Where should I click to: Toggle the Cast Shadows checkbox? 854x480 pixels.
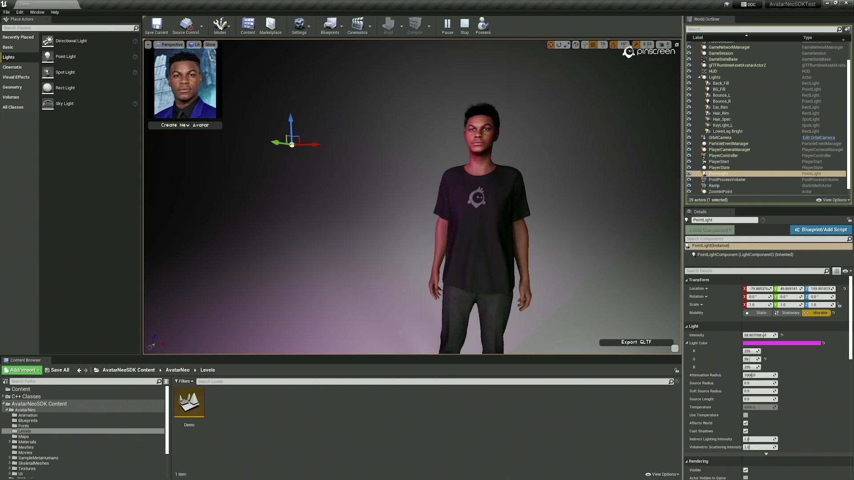[x=745, y=431]
